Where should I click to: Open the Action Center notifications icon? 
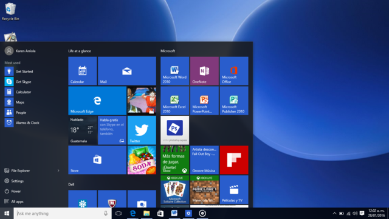362,214
